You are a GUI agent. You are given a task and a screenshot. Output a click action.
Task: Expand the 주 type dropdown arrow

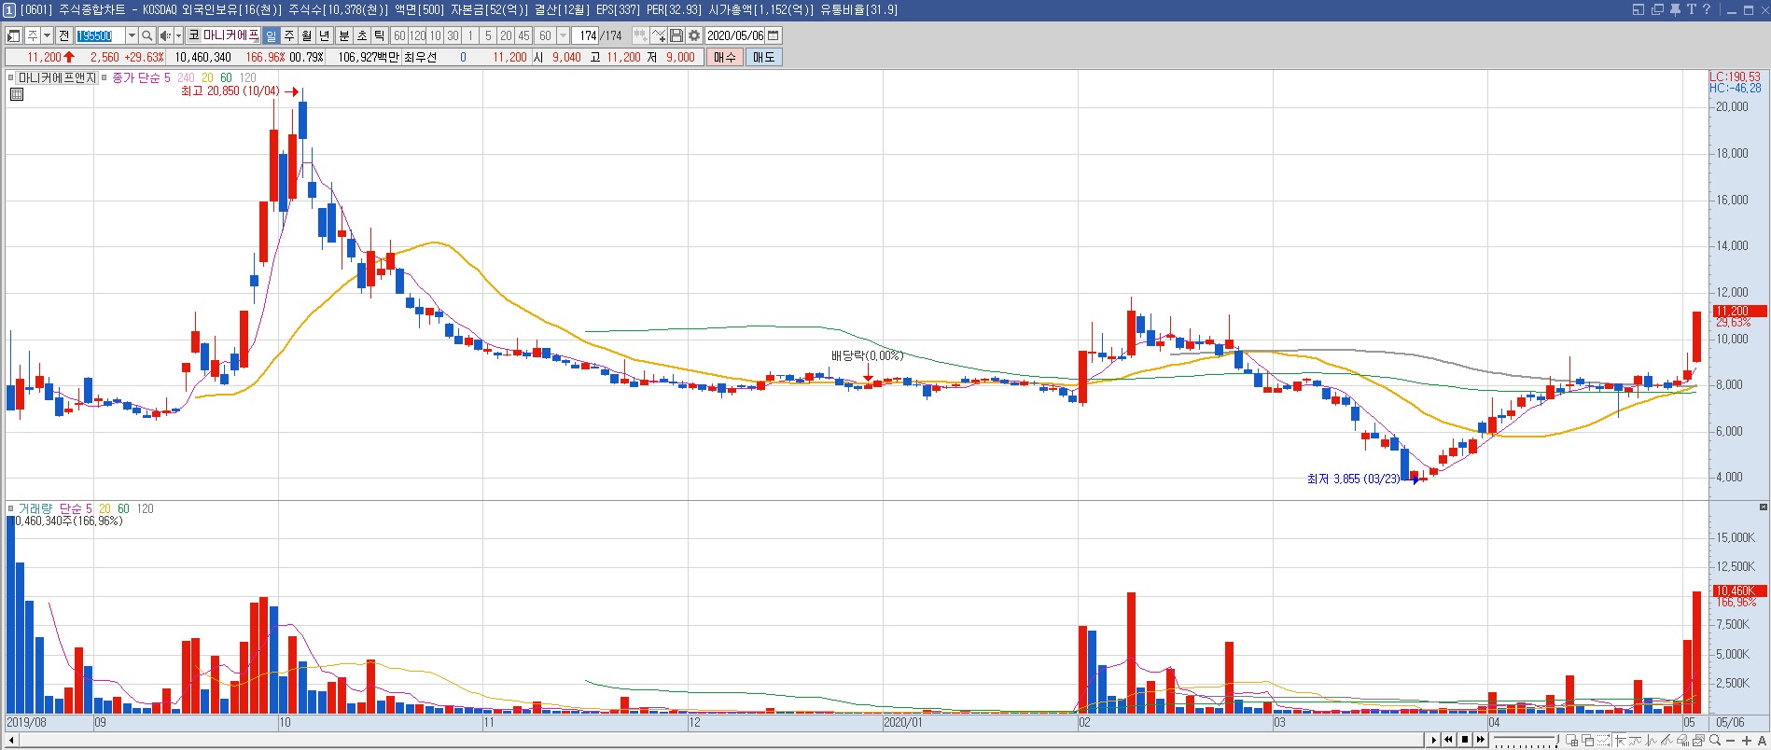[x=47, y=35]
